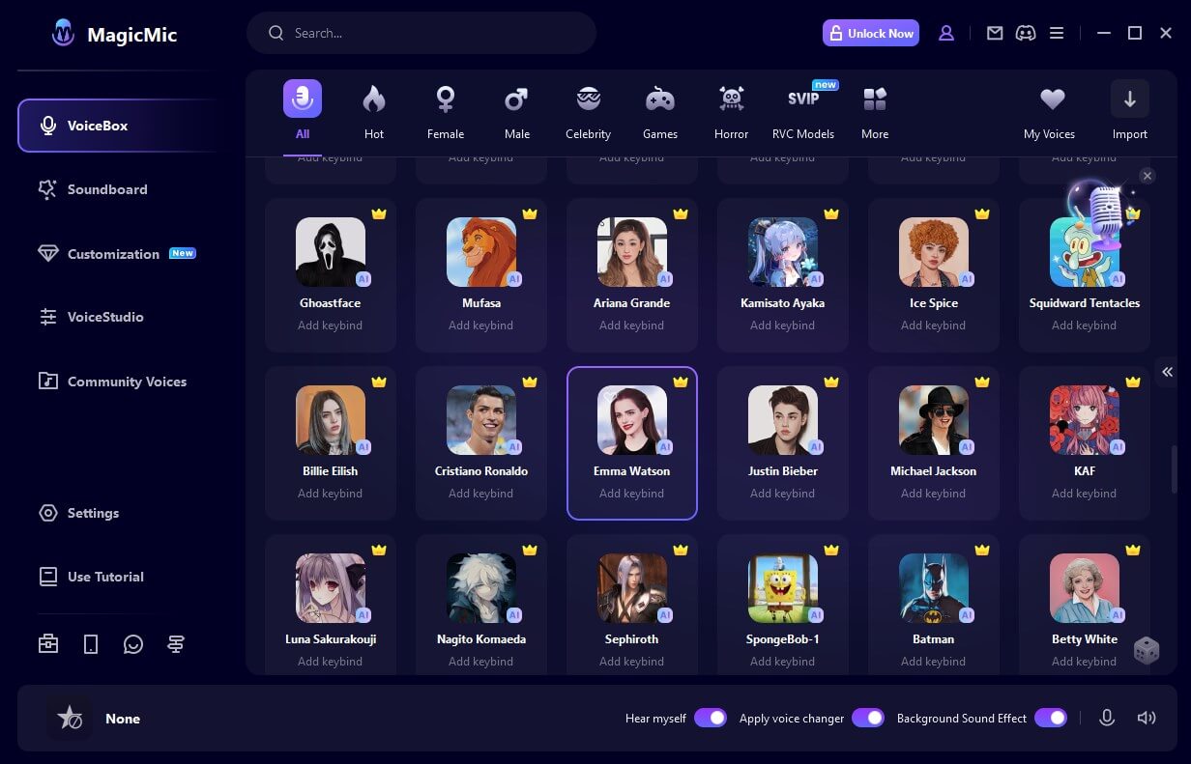Collapse the side panel with double chevron
The width and height of the screenshot is (1191, 764).
pos(1167,372)
